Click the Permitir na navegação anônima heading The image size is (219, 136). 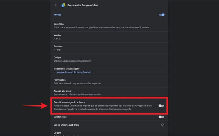tap(69, 102)
